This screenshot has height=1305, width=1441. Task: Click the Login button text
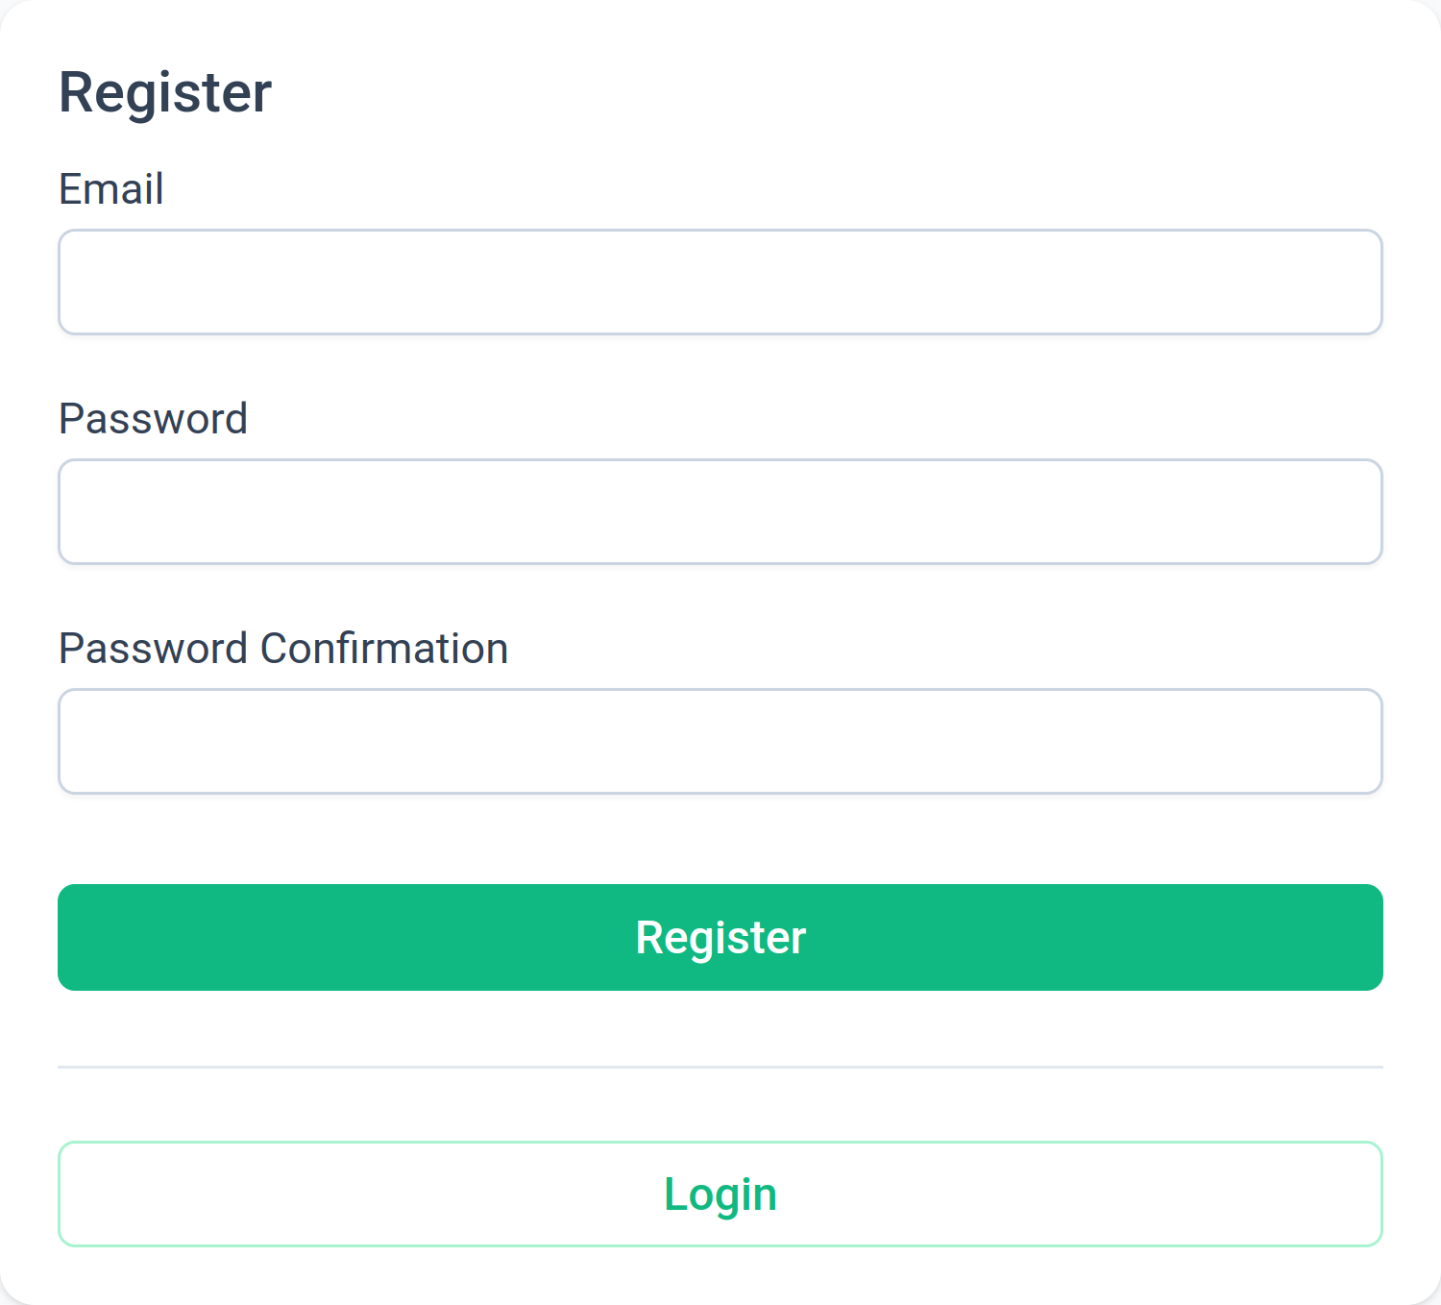(720, 1194)
